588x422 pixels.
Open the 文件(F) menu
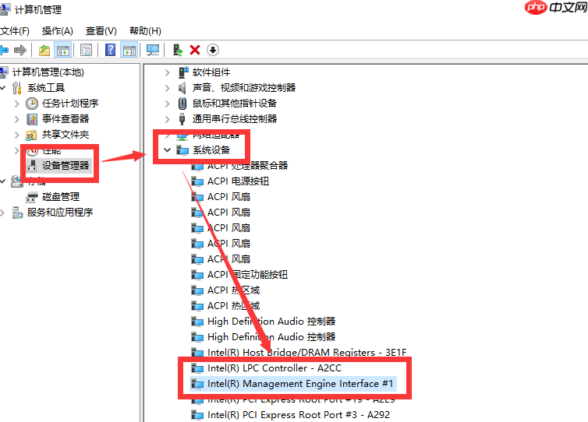[15, 30]
